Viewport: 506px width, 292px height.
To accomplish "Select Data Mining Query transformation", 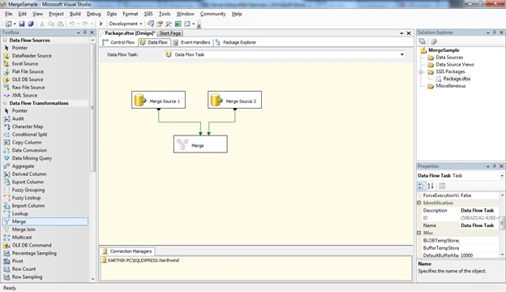I will point(32,158).
